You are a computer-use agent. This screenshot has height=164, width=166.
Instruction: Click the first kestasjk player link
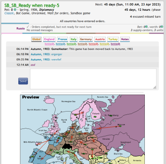(x=49, y=44)
